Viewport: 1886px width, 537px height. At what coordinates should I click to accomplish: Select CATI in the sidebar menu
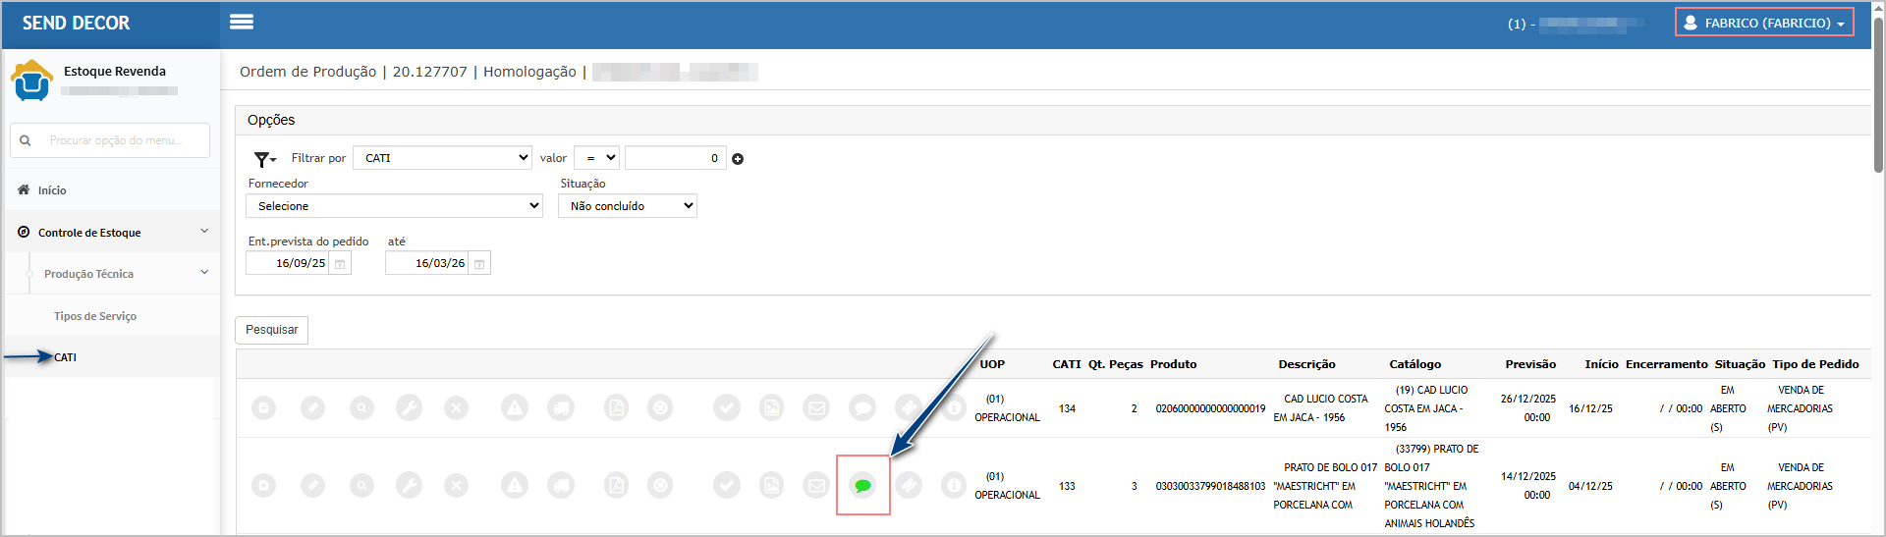tap(66, 357)
